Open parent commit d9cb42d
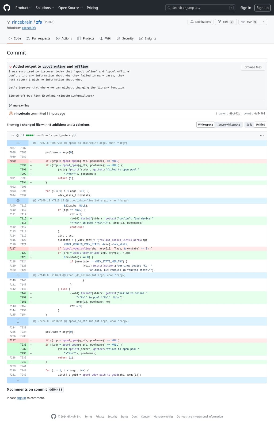274x428 pixels. pyautogui.click(x=235, y=114)
